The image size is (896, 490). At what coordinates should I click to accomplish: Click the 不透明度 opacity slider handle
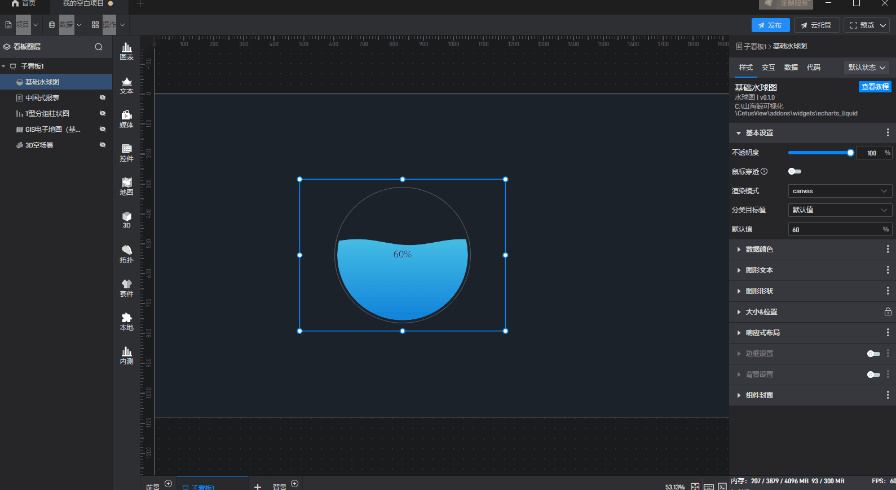[850, 153]
